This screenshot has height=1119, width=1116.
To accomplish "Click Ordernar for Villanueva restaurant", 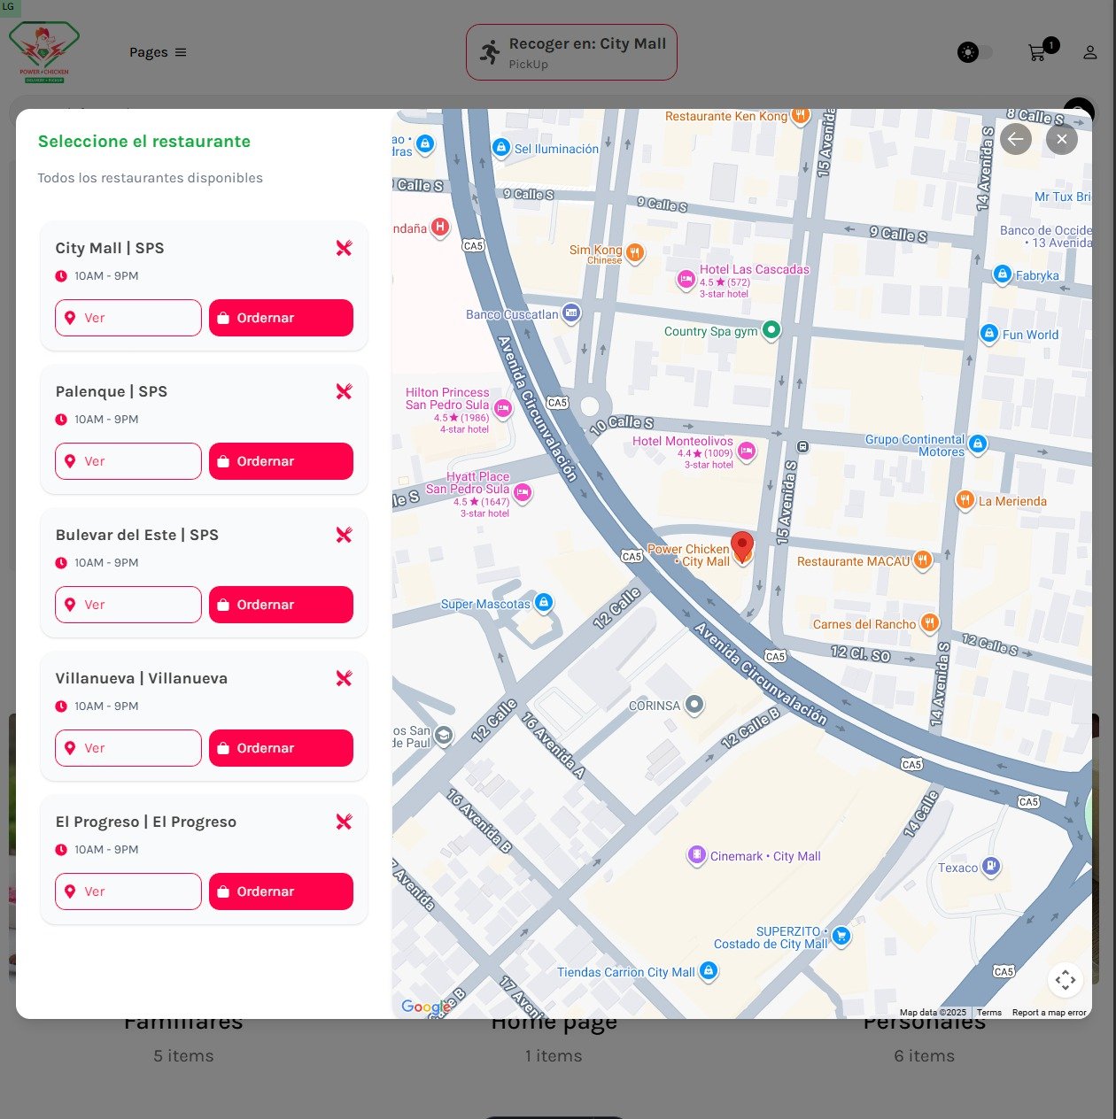I will click(x=281, y=748).
